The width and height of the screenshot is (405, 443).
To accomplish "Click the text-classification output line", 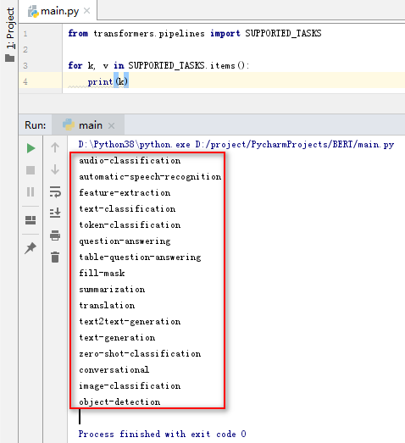I will tap(127, 209).
